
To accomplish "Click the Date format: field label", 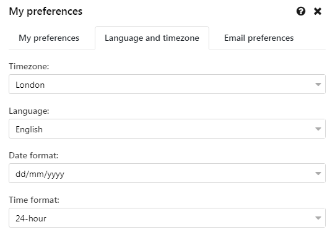I will pos(33,156).
